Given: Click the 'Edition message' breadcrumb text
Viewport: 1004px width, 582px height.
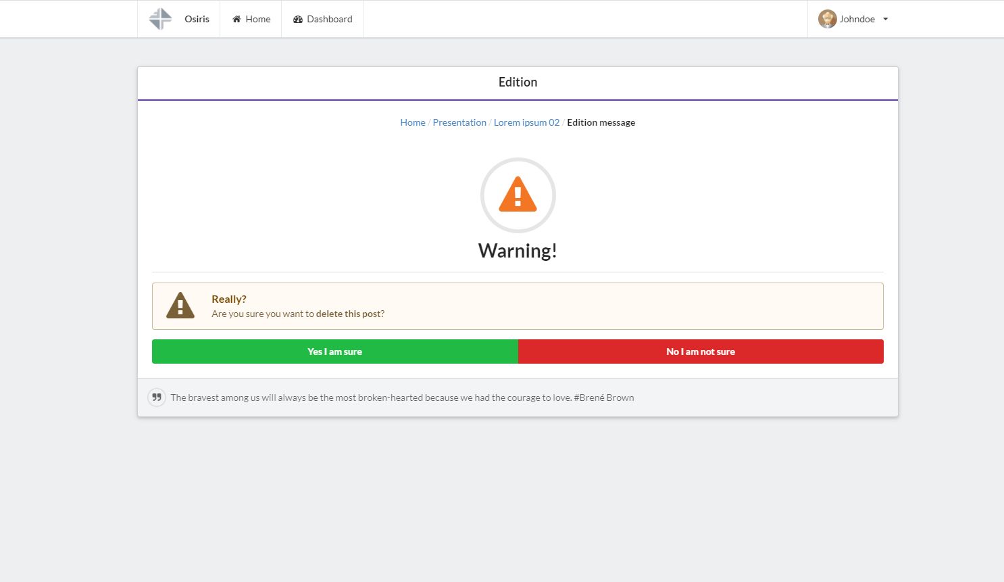Looking at the screenshot, I should [601, 122].
